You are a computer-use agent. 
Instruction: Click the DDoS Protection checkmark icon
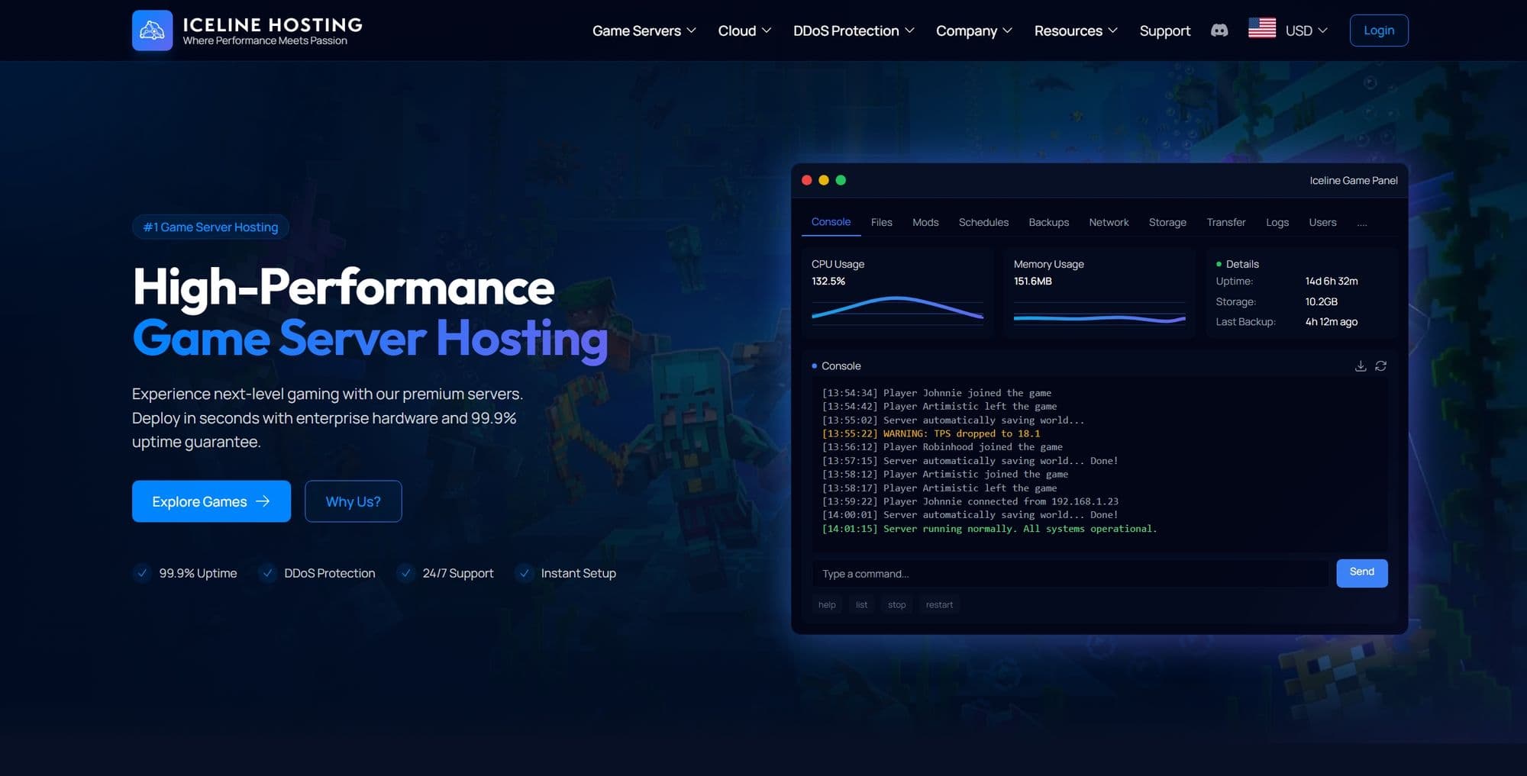[267, 573]
